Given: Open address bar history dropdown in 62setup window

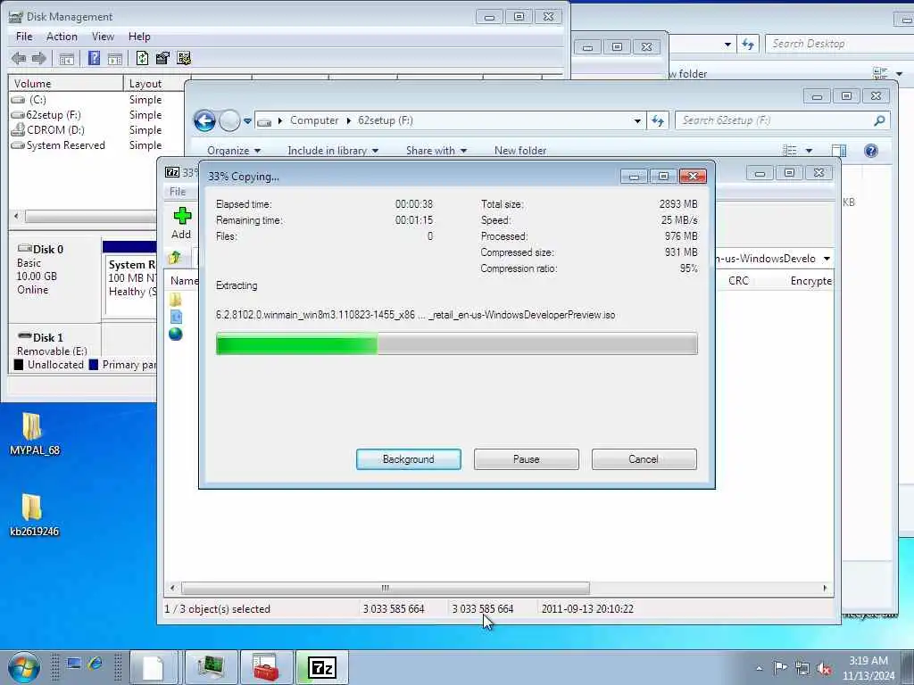Looking at the screenshot, I should point(637,120).
